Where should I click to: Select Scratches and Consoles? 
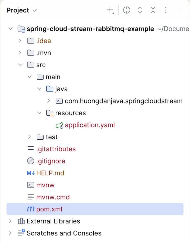pyautogui.click(x=64, y=233)
